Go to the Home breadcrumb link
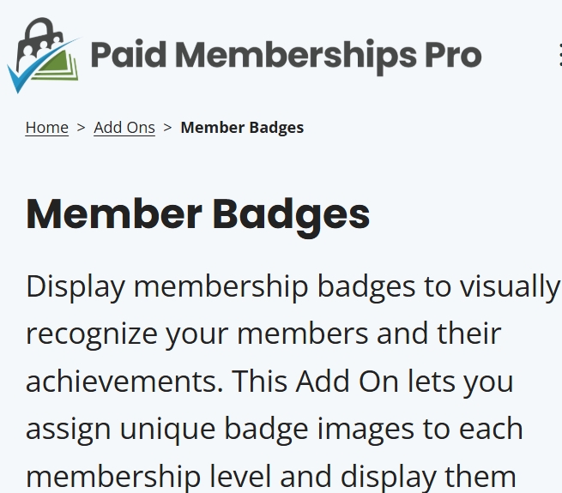The width and height of the screenshot is (562, 493). click(x=47, y=128)
